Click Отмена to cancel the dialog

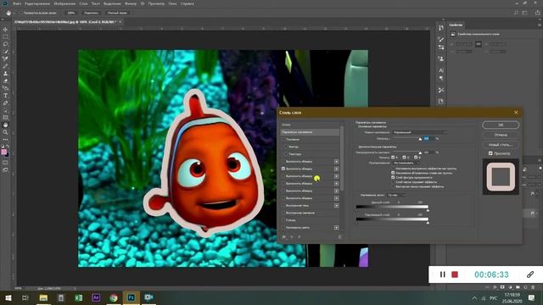click(x=501, y=135)
